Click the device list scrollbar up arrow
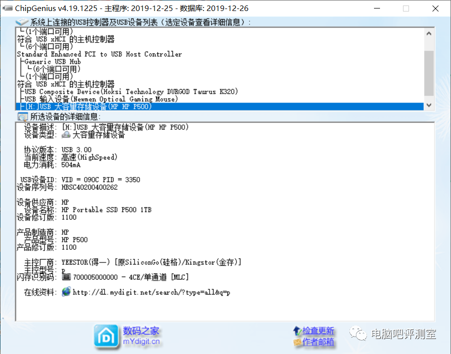Image resolution: width=451 pixels, height=354 pixels. click(x=429, y=33)
